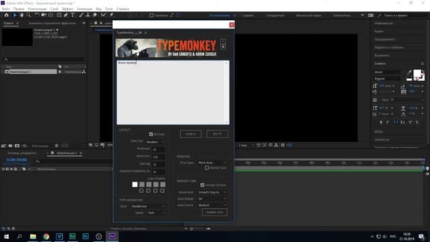Select the Unified Camera tool
This screenshot has height=242, width=430.
coord(44,15)
